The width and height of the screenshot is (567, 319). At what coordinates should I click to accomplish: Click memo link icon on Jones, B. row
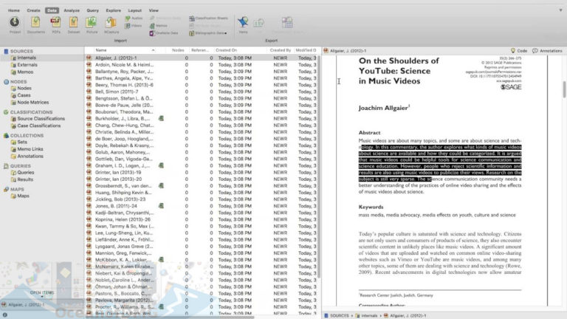(161, 206)
